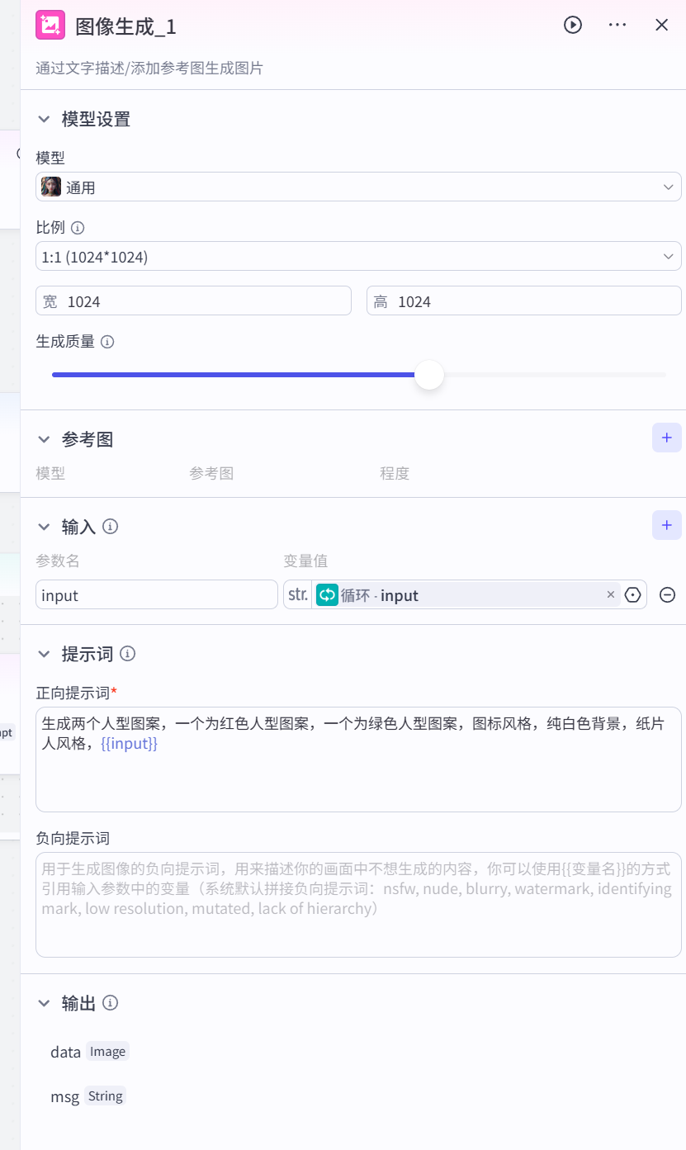
Task: Click the 宽 width input showing 1024
Action: point(193,301)
